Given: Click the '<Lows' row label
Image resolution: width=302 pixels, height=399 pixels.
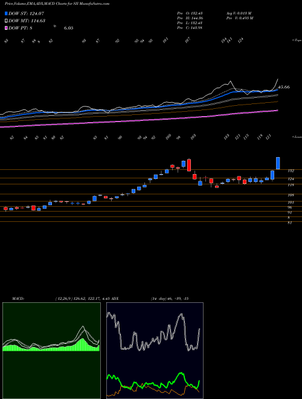Looking at the screenshot, I should coord(297,137).
